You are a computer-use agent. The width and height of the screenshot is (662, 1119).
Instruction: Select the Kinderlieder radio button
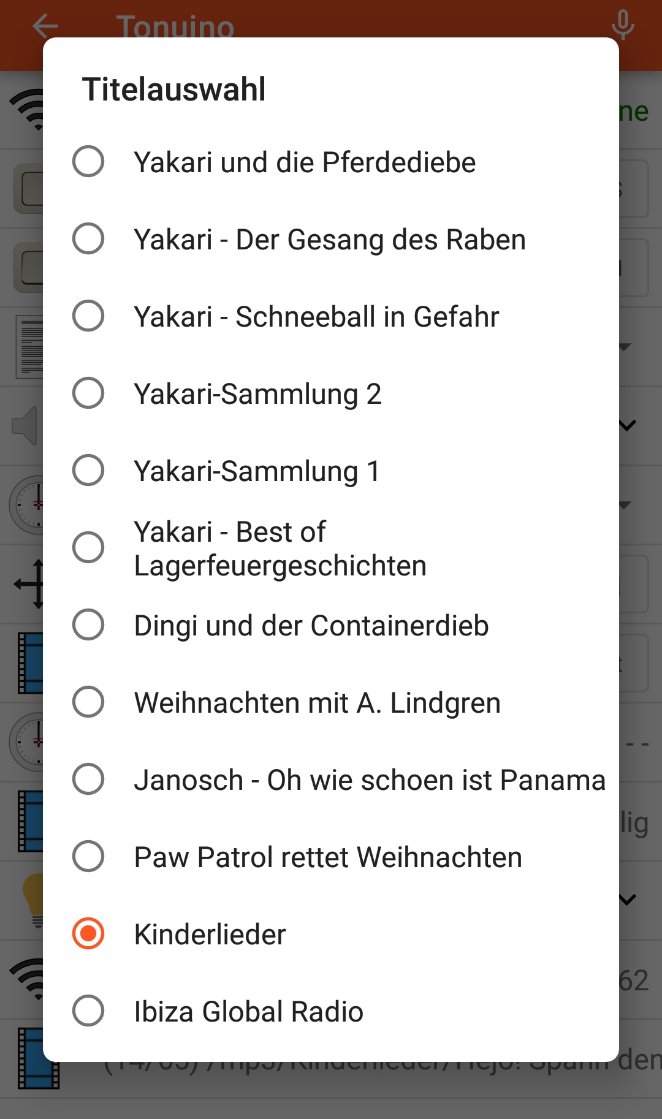pyautogui.click(x=88, y=934)
